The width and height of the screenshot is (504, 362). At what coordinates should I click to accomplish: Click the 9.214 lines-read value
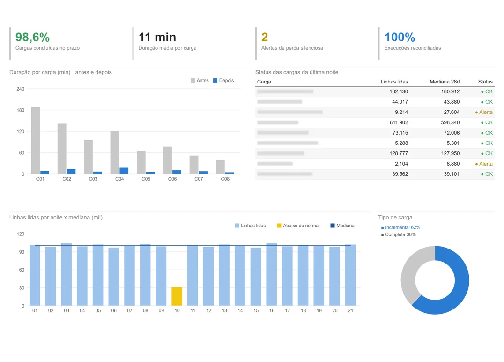tap(401, 112)
